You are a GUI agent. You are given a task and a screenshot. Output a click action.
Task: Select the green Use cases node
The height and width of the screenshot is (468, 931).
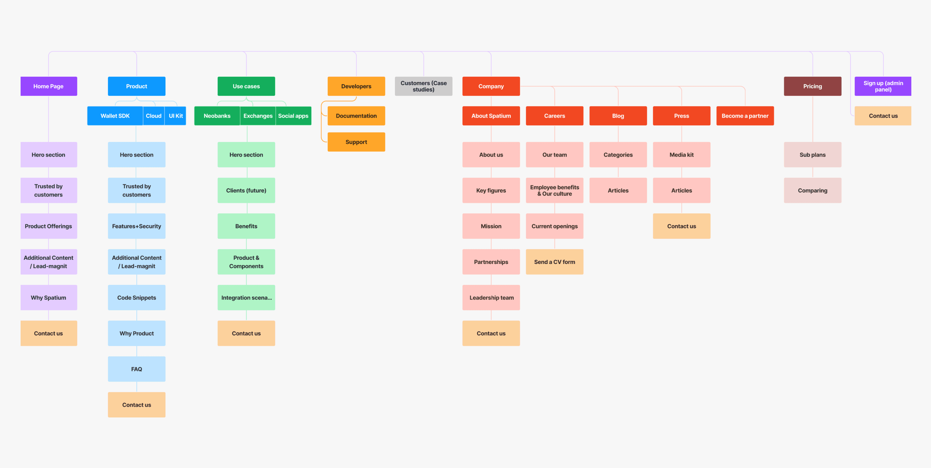(246, 86)
